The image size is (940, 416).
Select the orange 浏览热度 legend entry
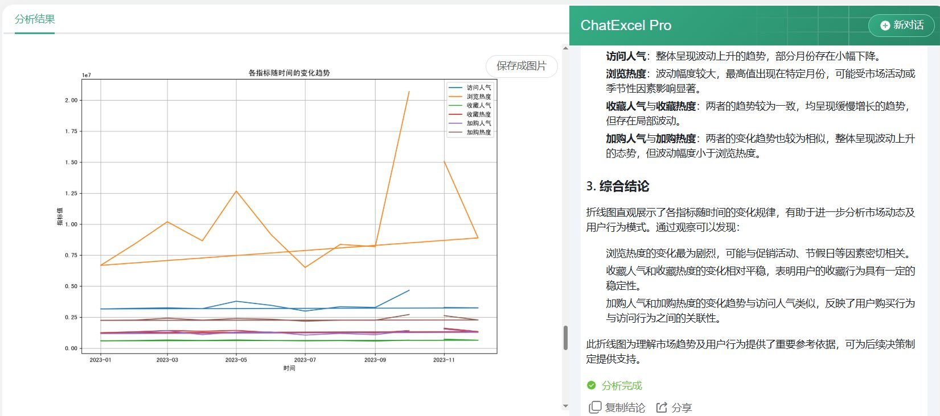478,97
